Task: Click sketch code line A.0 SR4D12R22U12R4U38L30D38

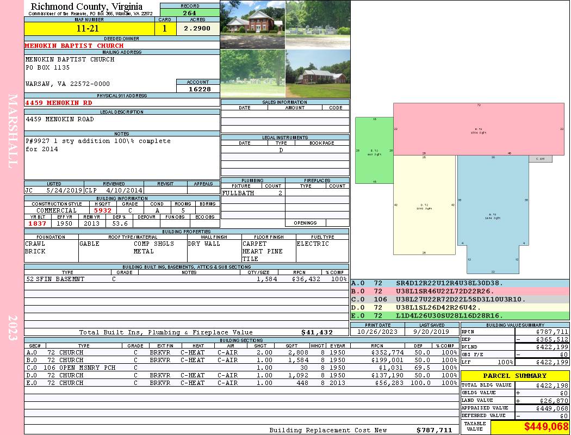Action: tap(460, 283)
